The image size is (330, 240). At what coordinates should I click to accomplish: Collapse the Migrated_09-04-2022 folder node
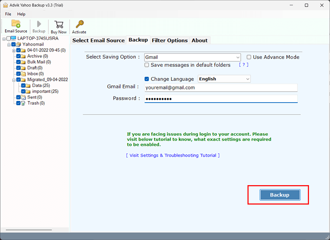pos(14,80)
